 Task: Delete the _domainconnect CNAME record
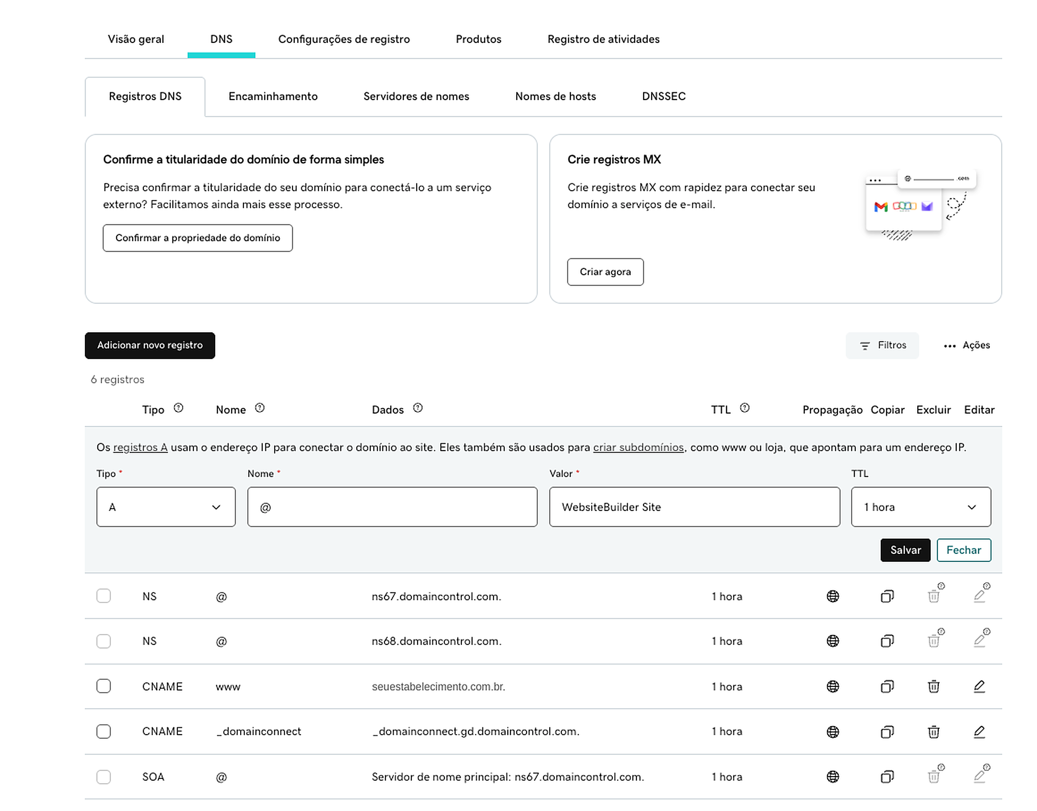tap(933, 732)
